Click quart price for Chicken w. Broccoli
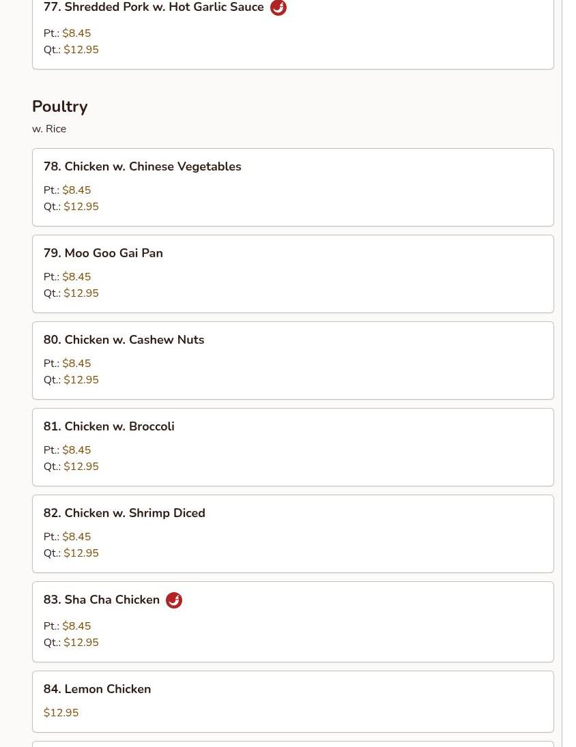This screenshot has width=576, height=747. tap(81, 467)
